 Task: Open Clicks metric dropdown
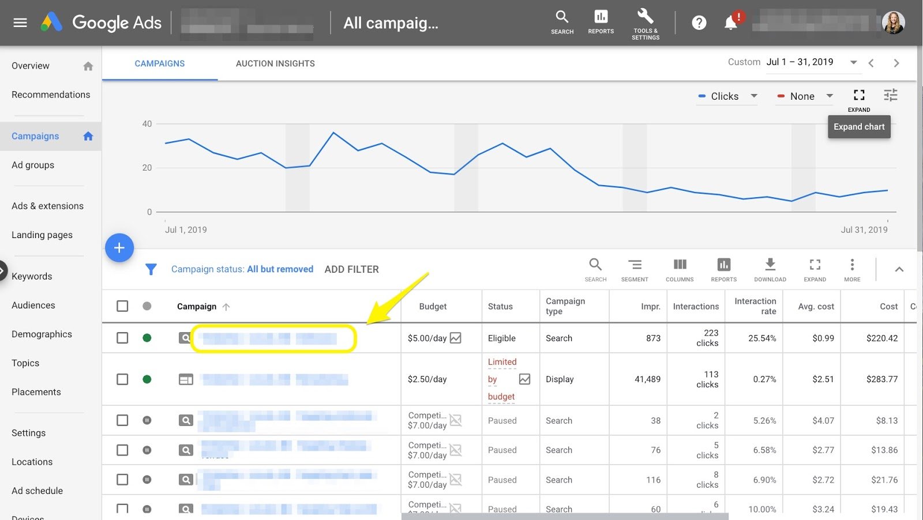pos(728,96)
